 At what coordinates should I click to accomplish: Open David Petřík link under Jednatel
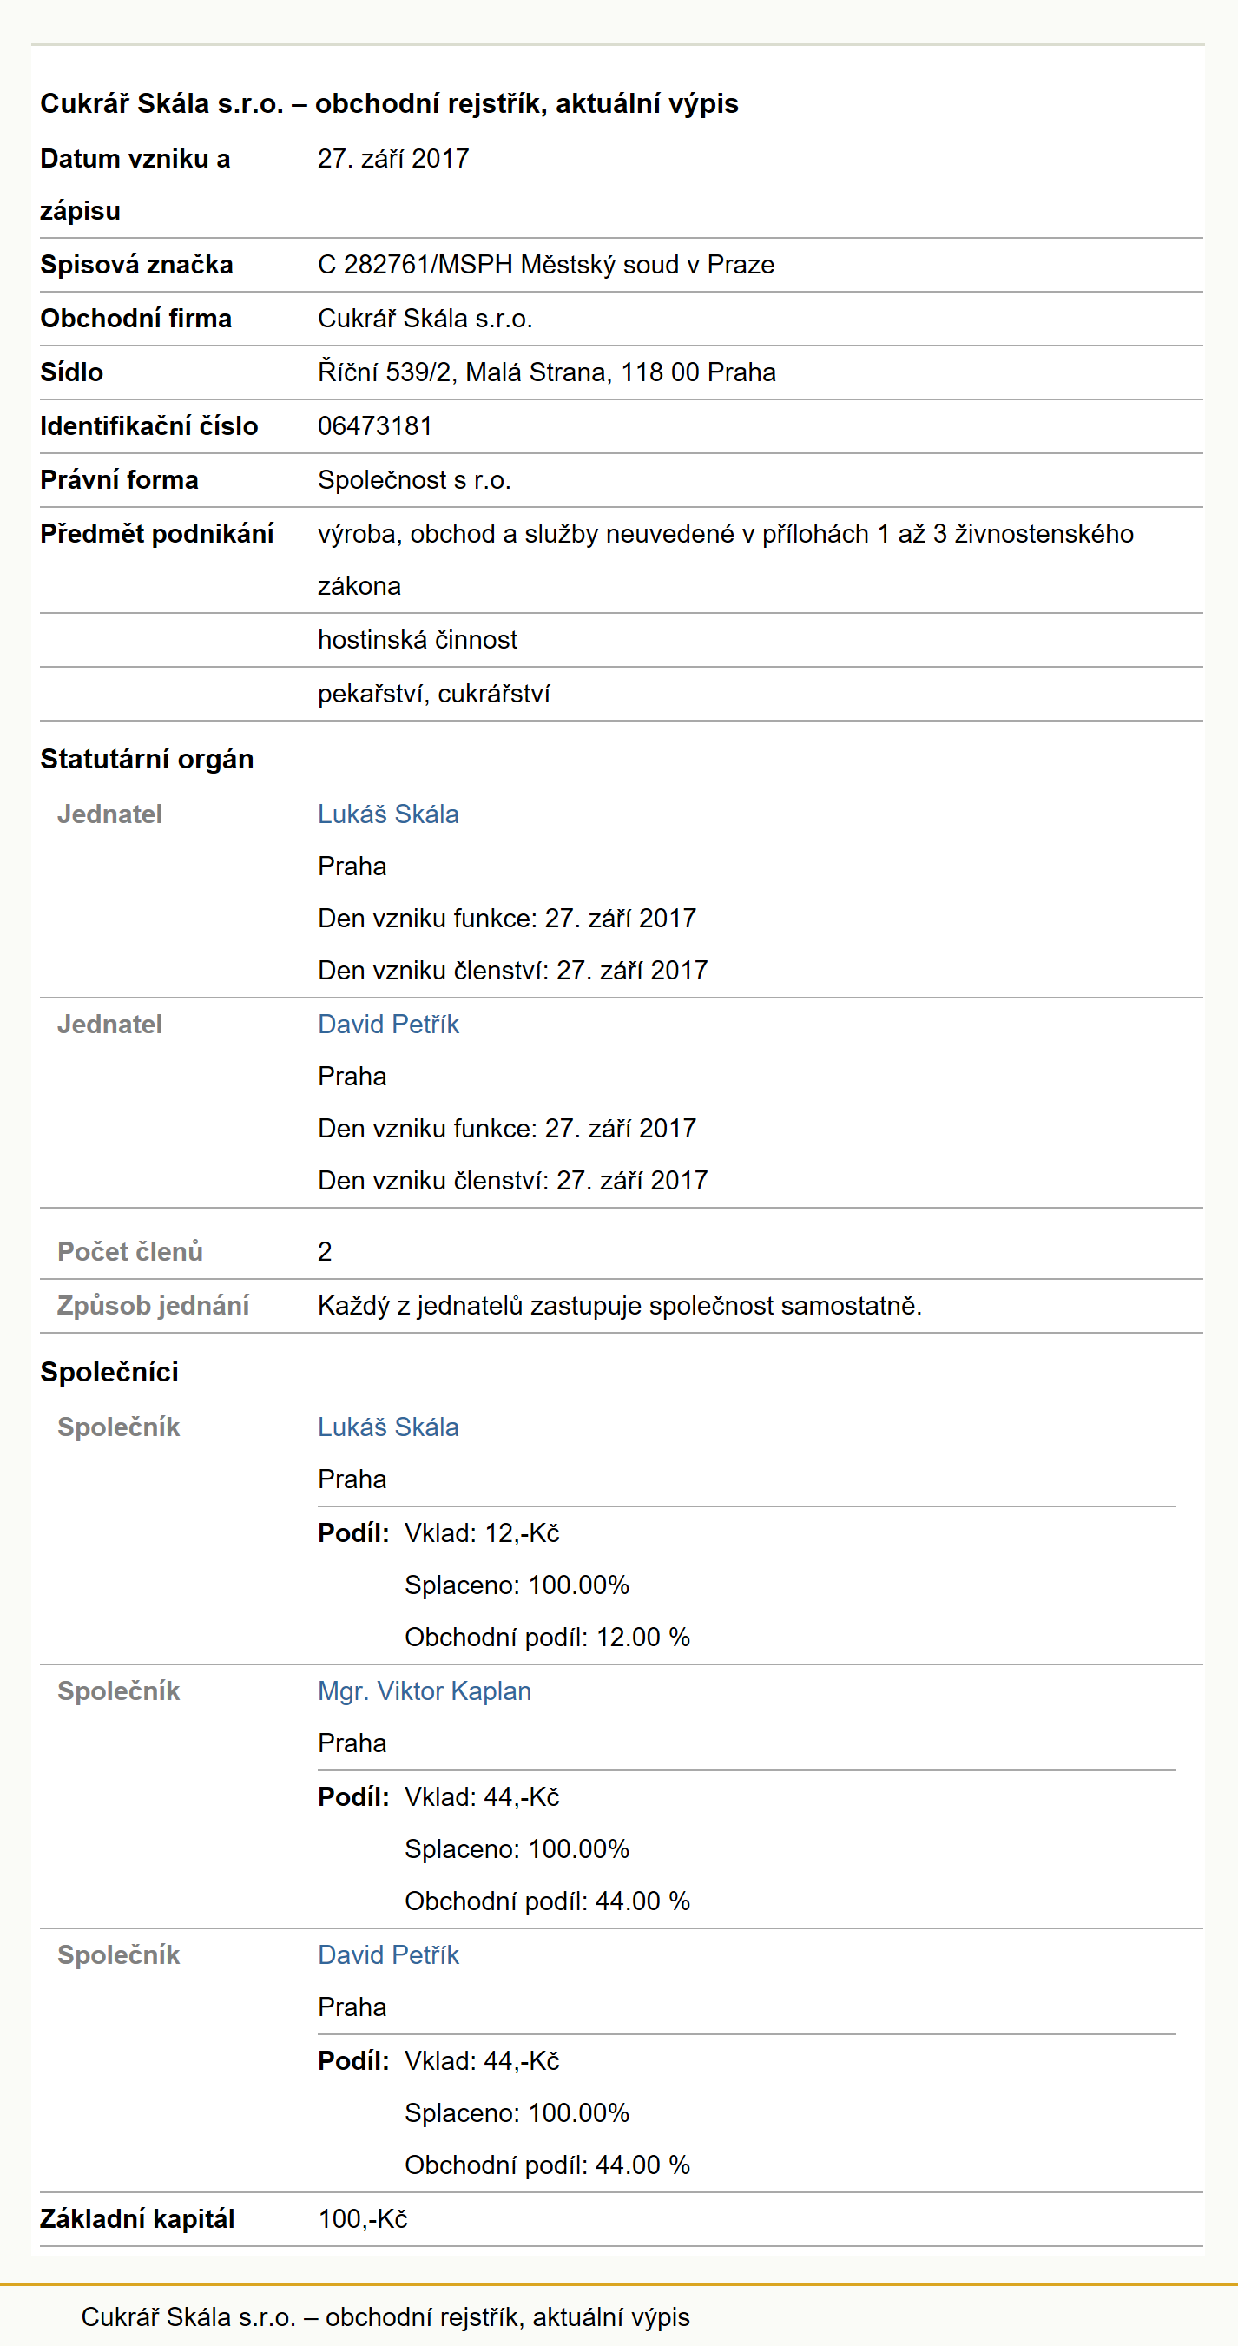tap(388, 1025)
